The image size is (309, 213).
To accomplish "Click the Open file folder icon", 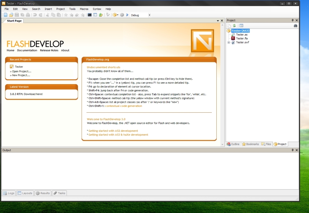I will 11,15.
